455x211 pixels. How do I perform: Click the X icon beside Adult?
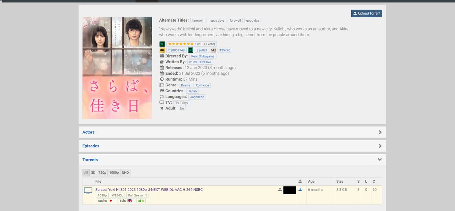[x=162, y=108]
